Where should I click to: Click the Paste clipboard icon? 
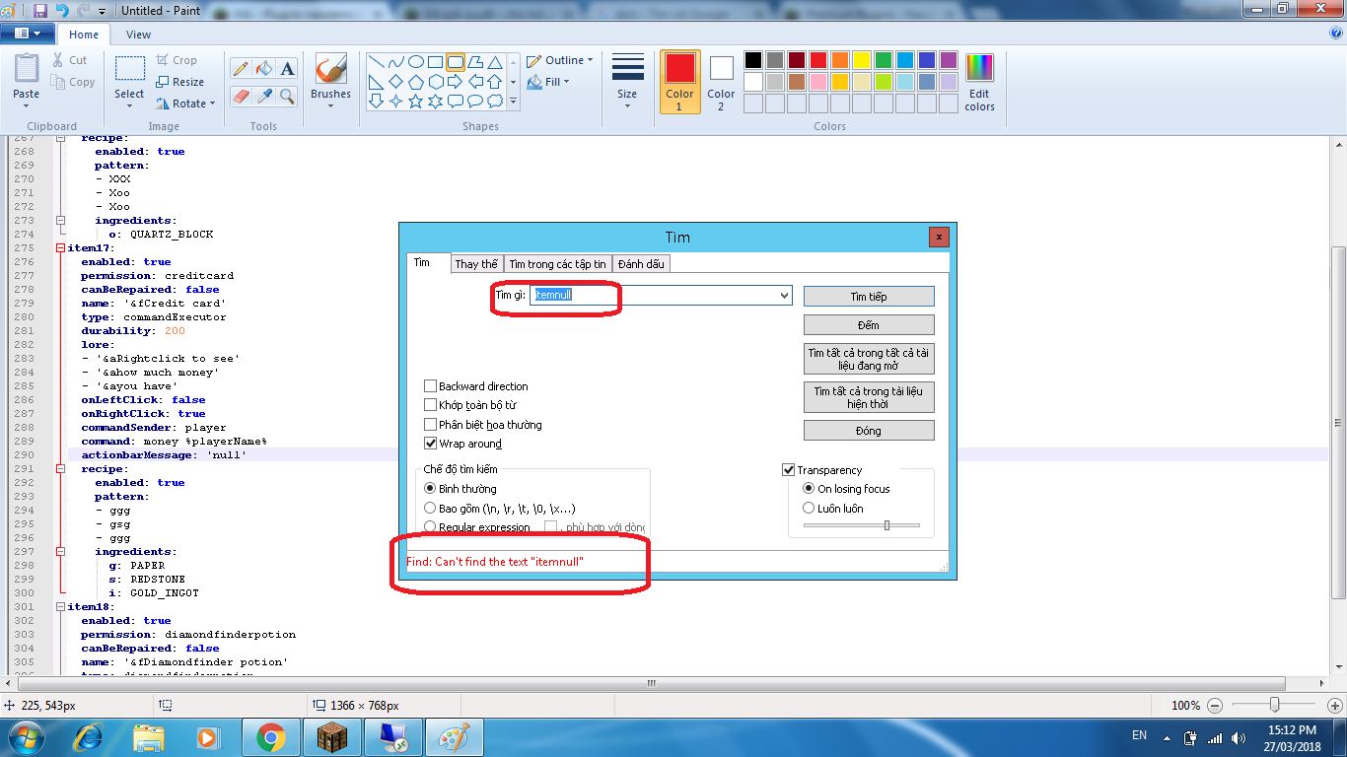(x=27, y=68)
